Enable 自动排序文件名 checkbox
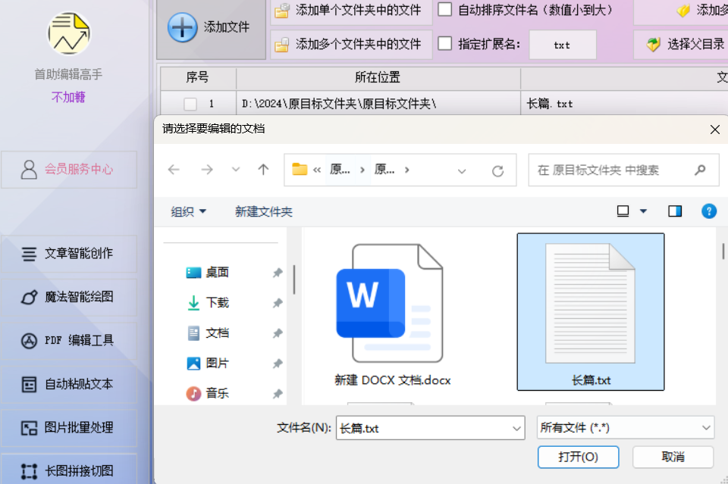 click(445, 10)
